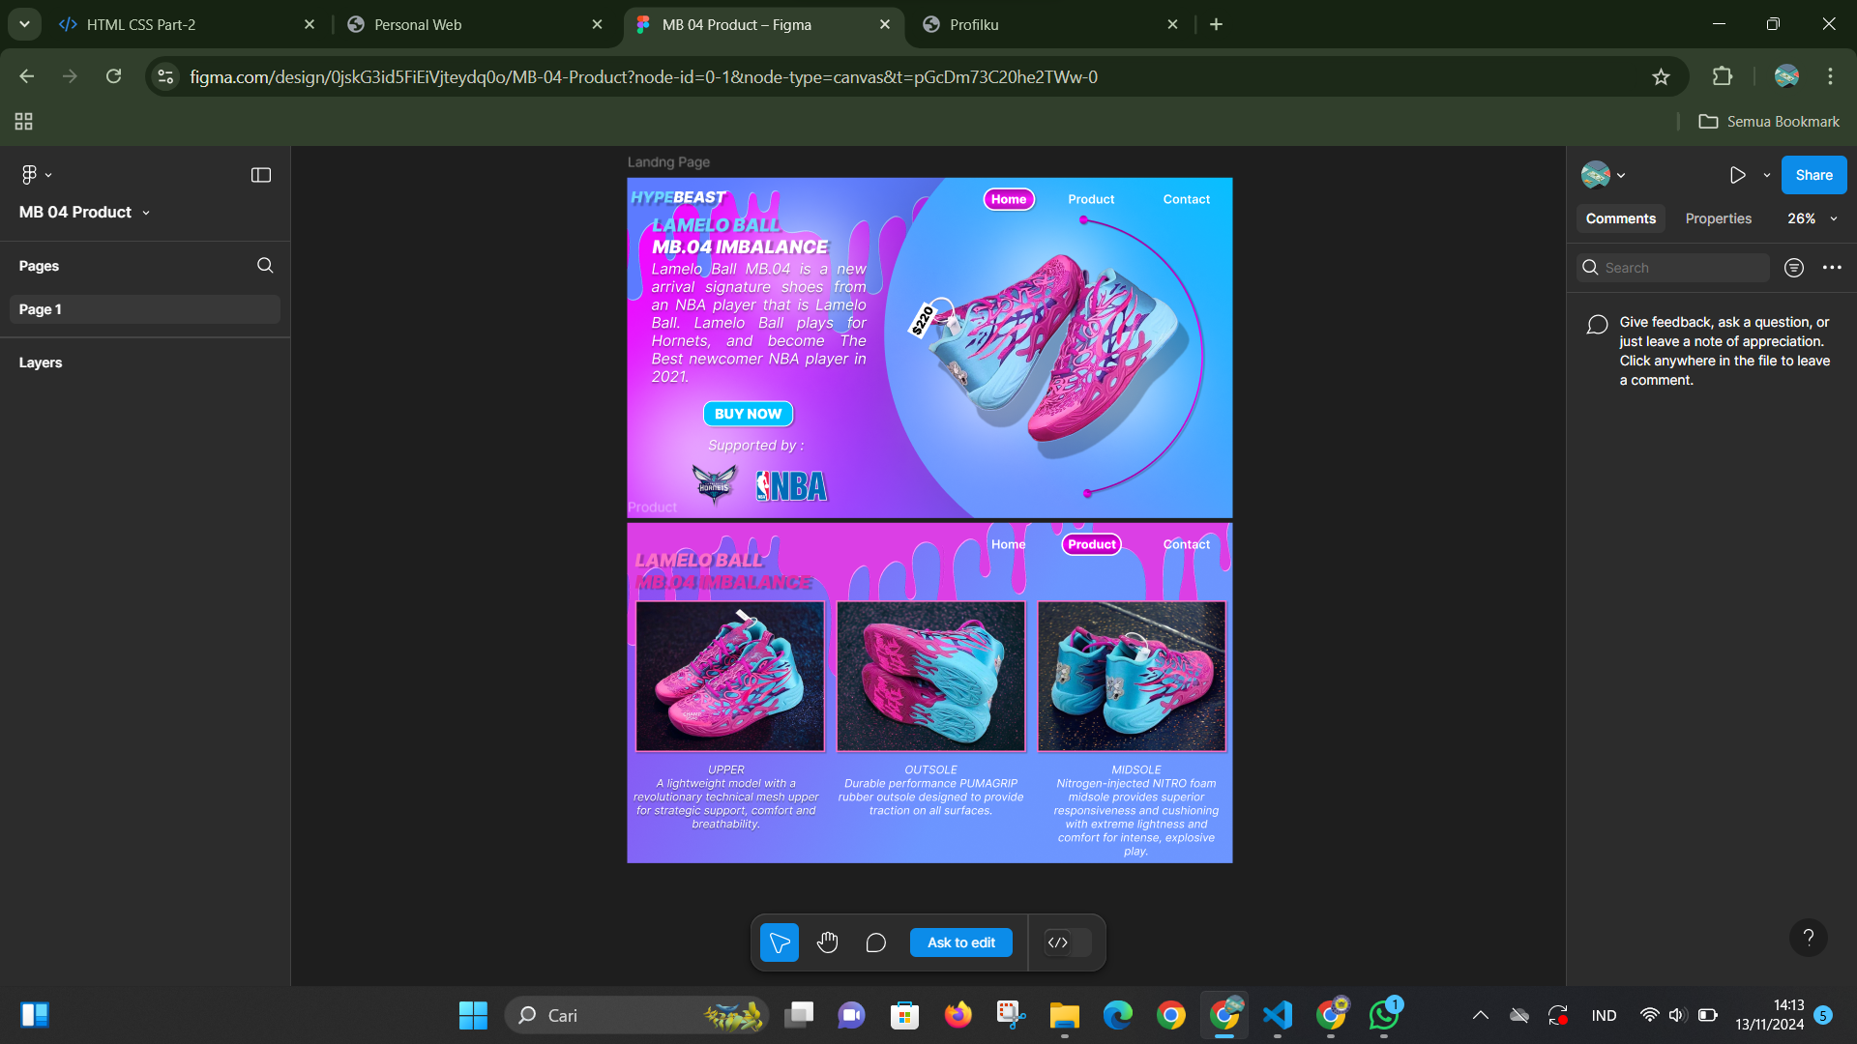This screenshot has width=1857, height=1044.
Task: Click the Present play icon
Action: 1737,175
